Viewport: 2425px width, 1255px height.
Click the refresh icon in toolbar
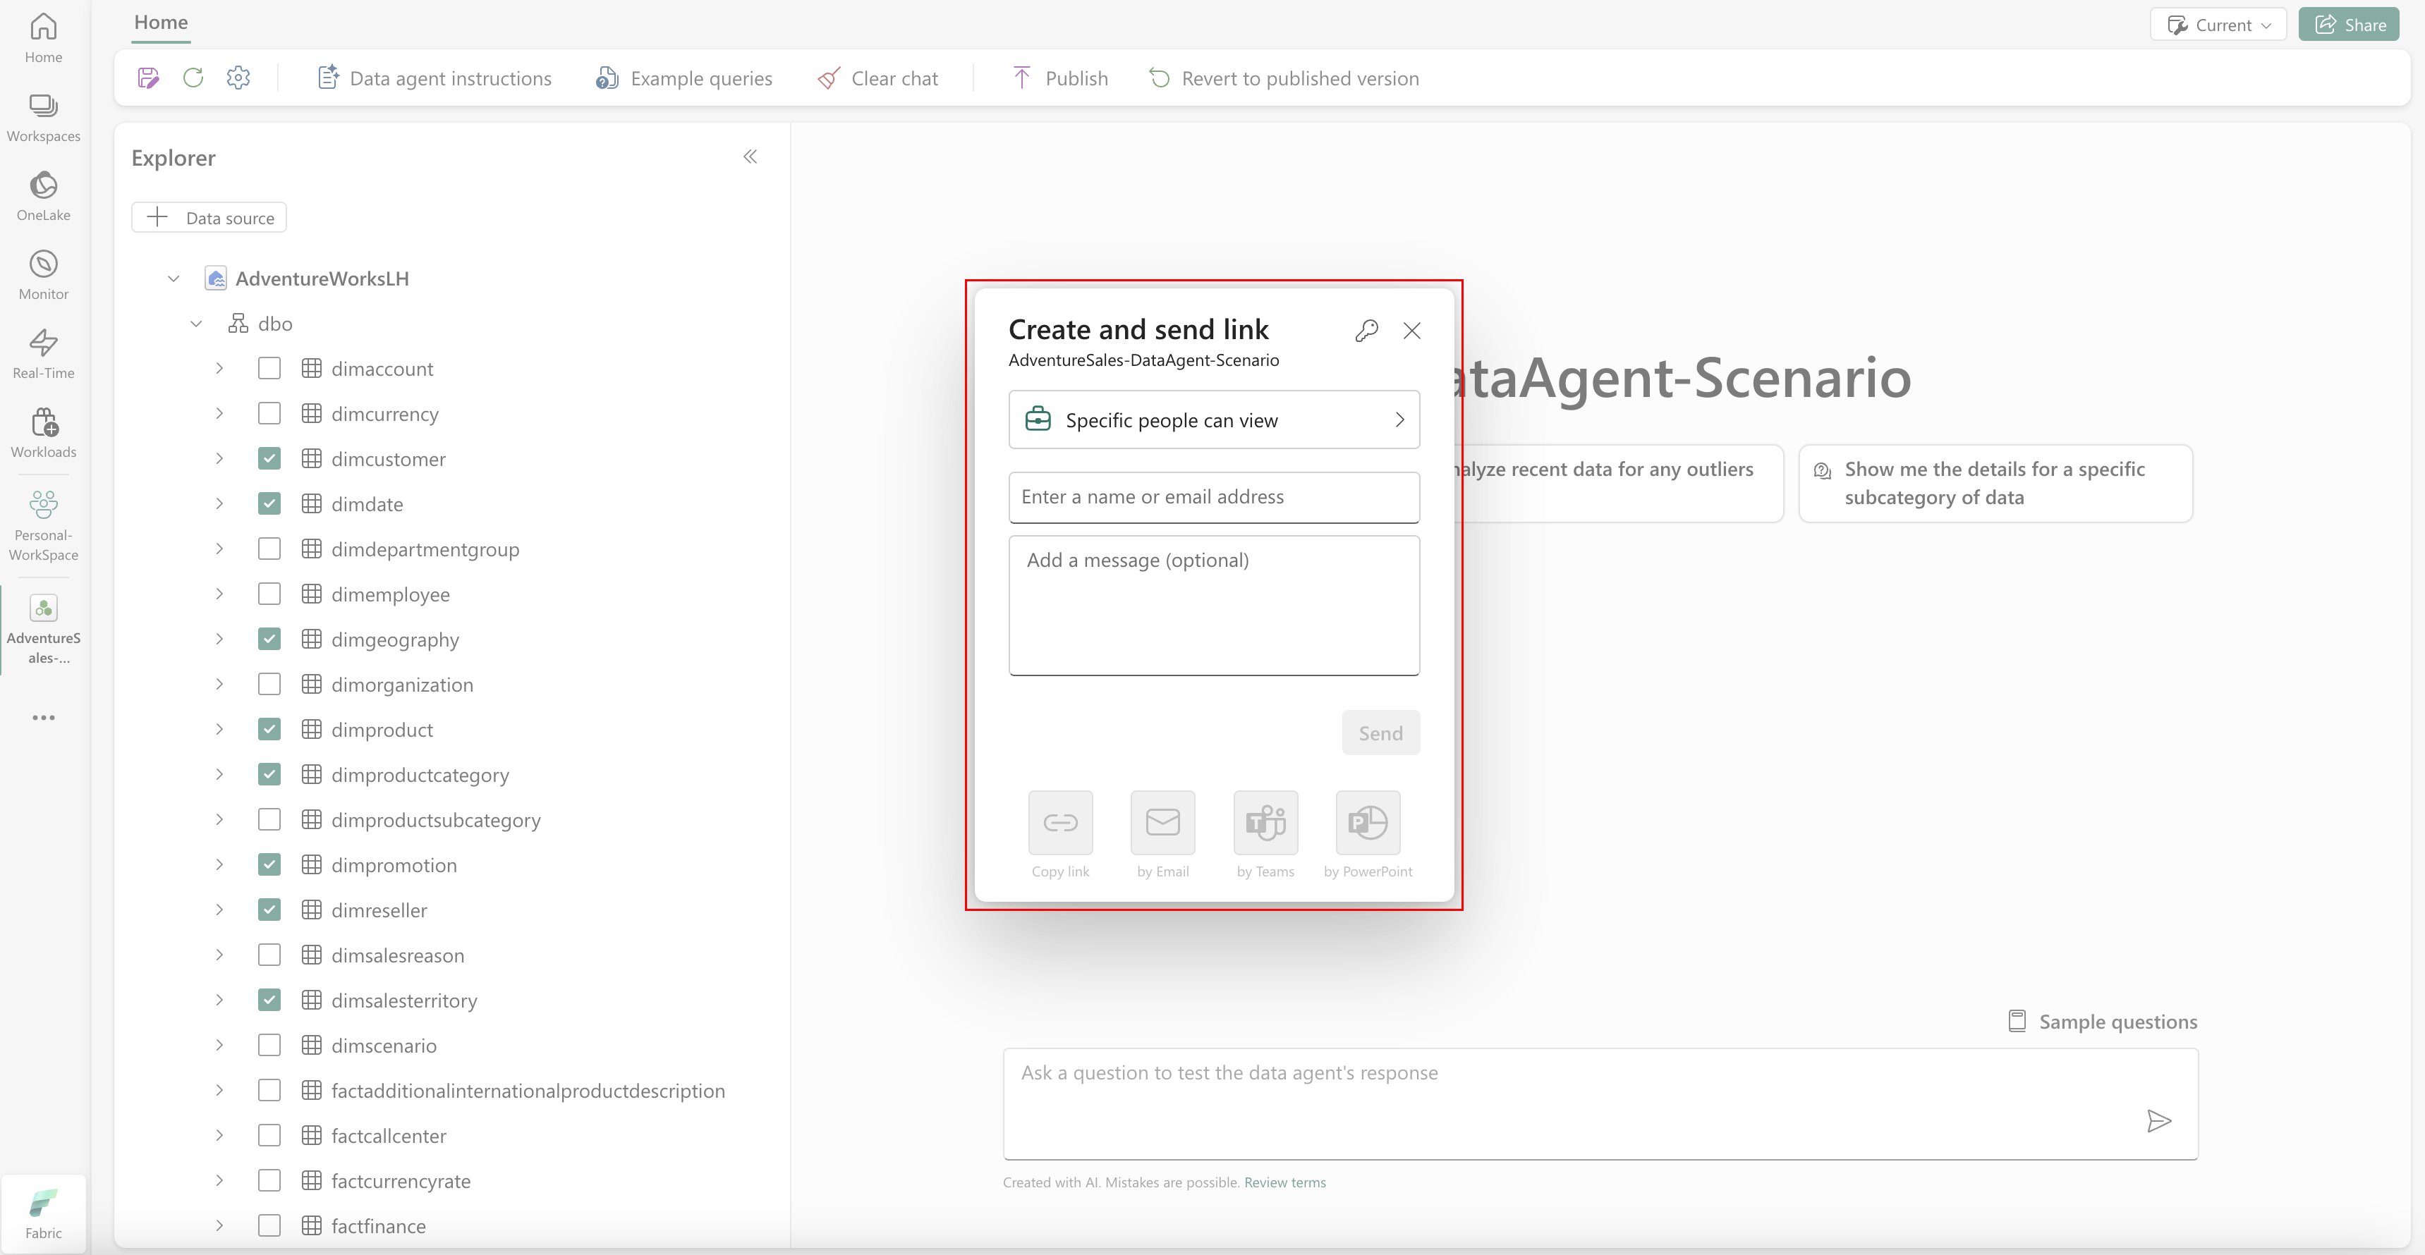click(193, 78)
